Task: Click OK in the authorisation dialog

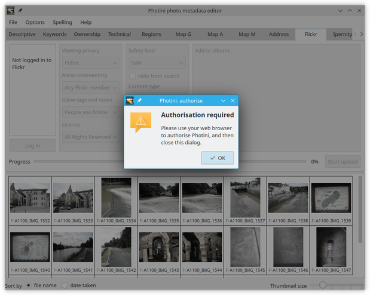Action: point(218,158)
